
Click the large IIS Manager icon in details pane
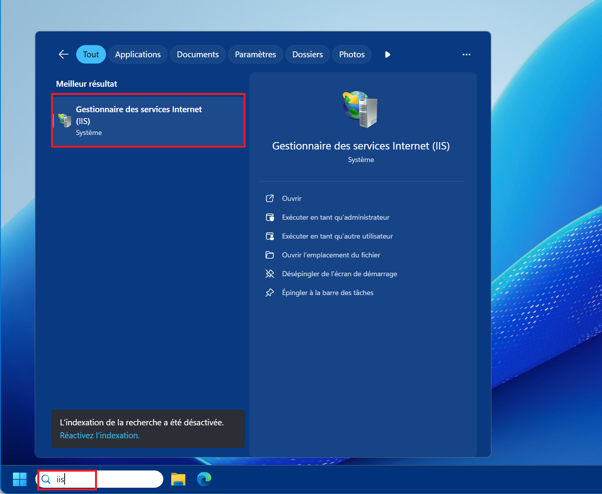[360, 109]
